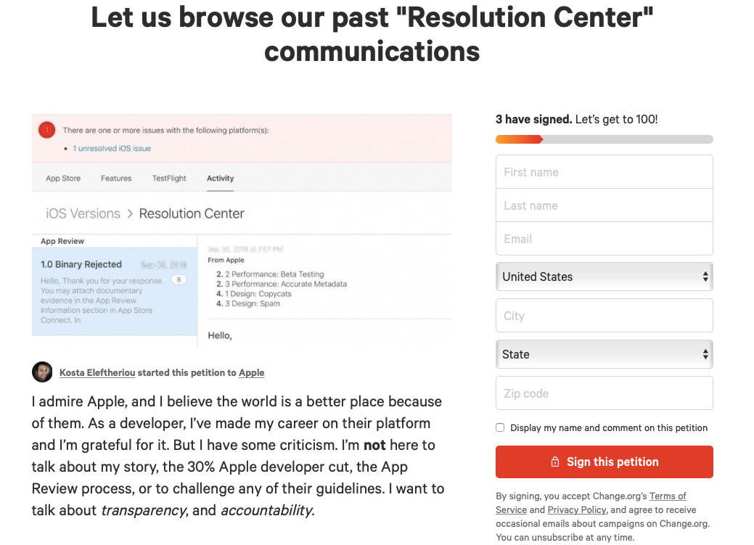
Task: Open the United States country dropdown
Action: (604, 276)
